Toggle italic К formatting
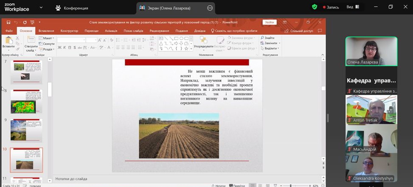 65,47
